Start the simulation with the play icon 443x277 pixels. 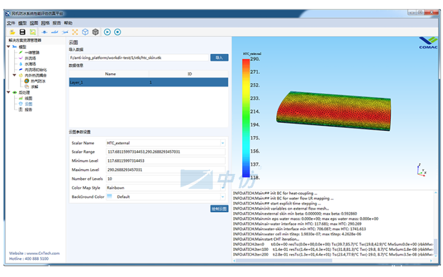click(107, 32)
